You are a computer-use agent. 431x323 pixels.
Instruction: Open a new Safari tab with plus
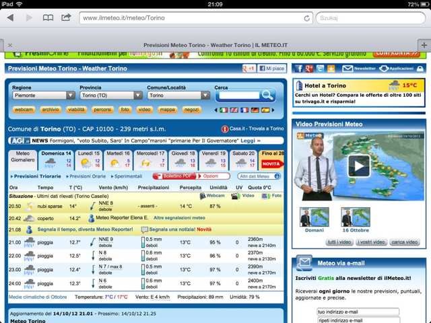coord(424,45)
